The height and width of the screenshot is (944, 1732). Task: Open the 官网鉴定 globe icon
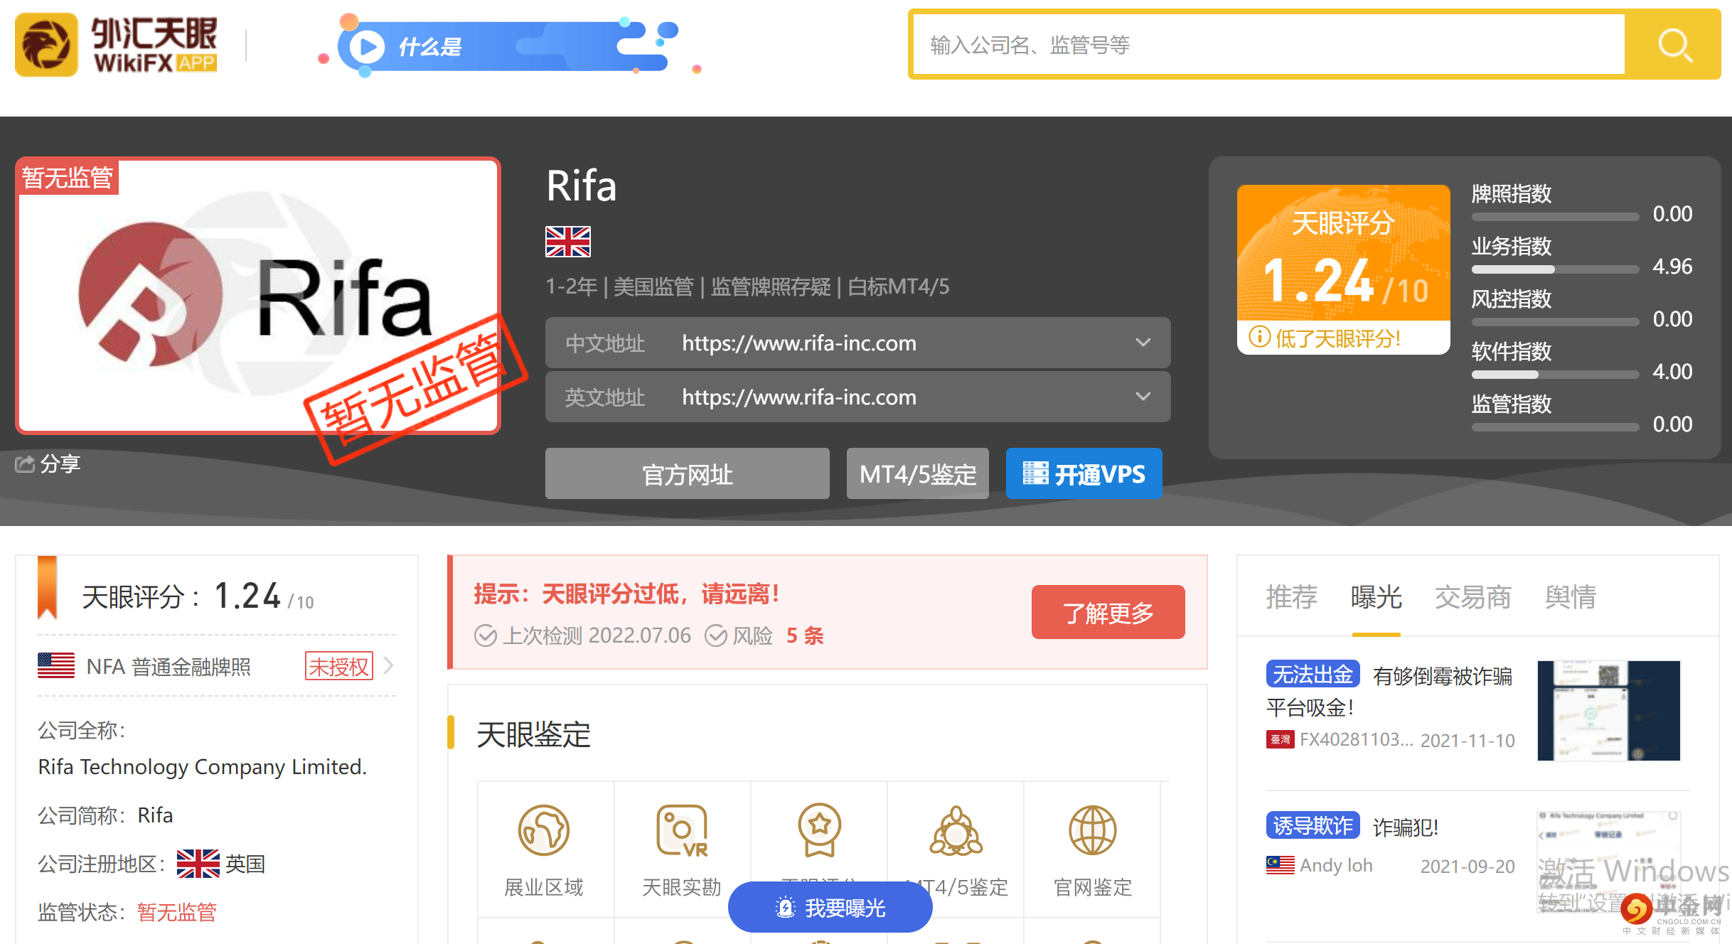click(x=1092, y=830)
